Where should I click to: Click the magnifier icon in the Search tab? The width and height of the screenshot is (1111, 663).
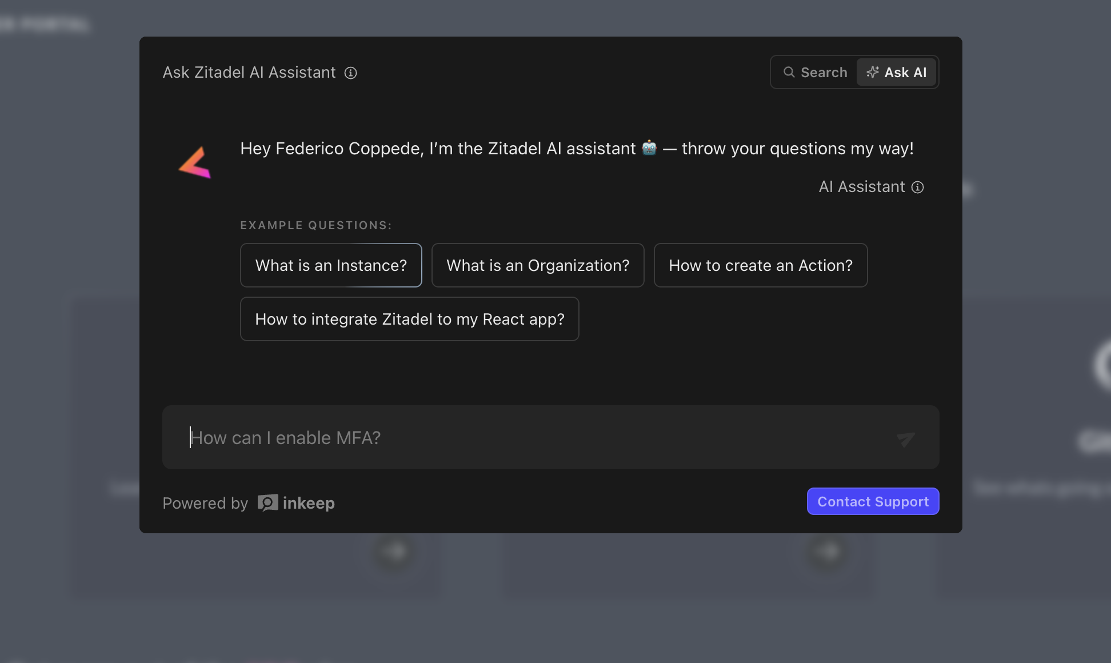click(789, 72)
